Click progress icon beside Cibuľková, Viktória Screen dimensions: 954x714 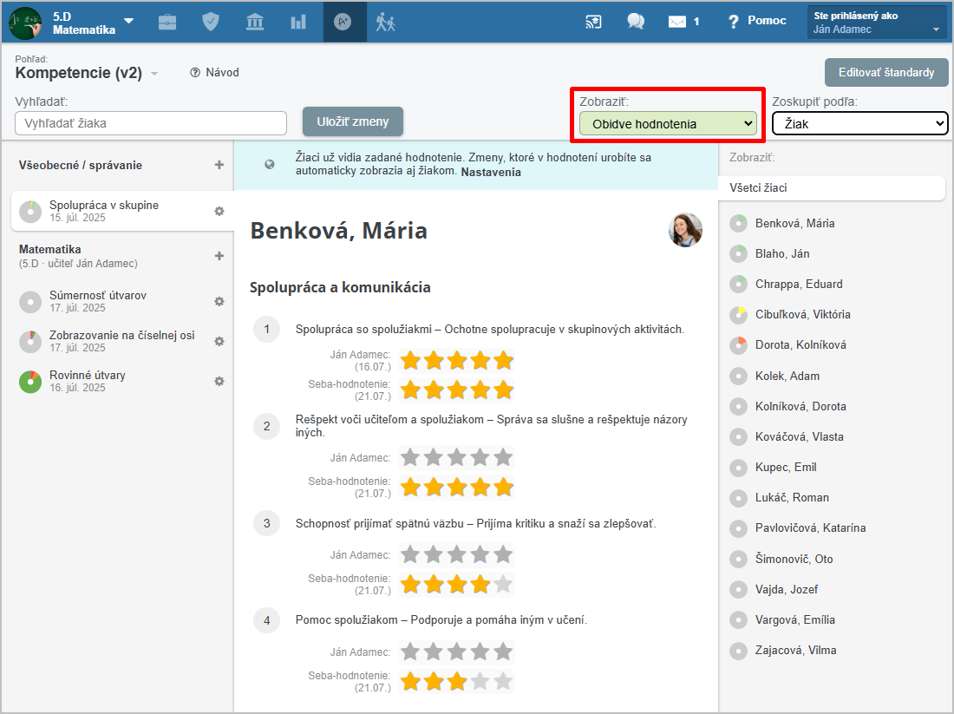(738, 315)
